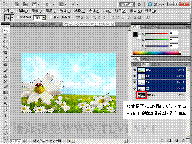192x144 pixels.
Task: Select the Horizontal Type tool
Action: coord(5,115)
